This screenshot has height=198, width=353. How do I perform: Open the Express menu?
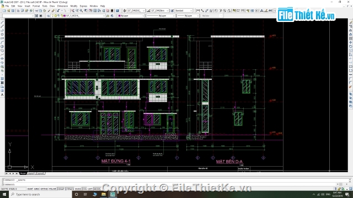(83, 6)
